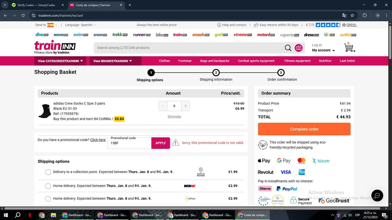Image resolution: width=392 pixels, height=220 pixels.
Task: Open File Explorer from taskbar
Action: coord(53,215)
